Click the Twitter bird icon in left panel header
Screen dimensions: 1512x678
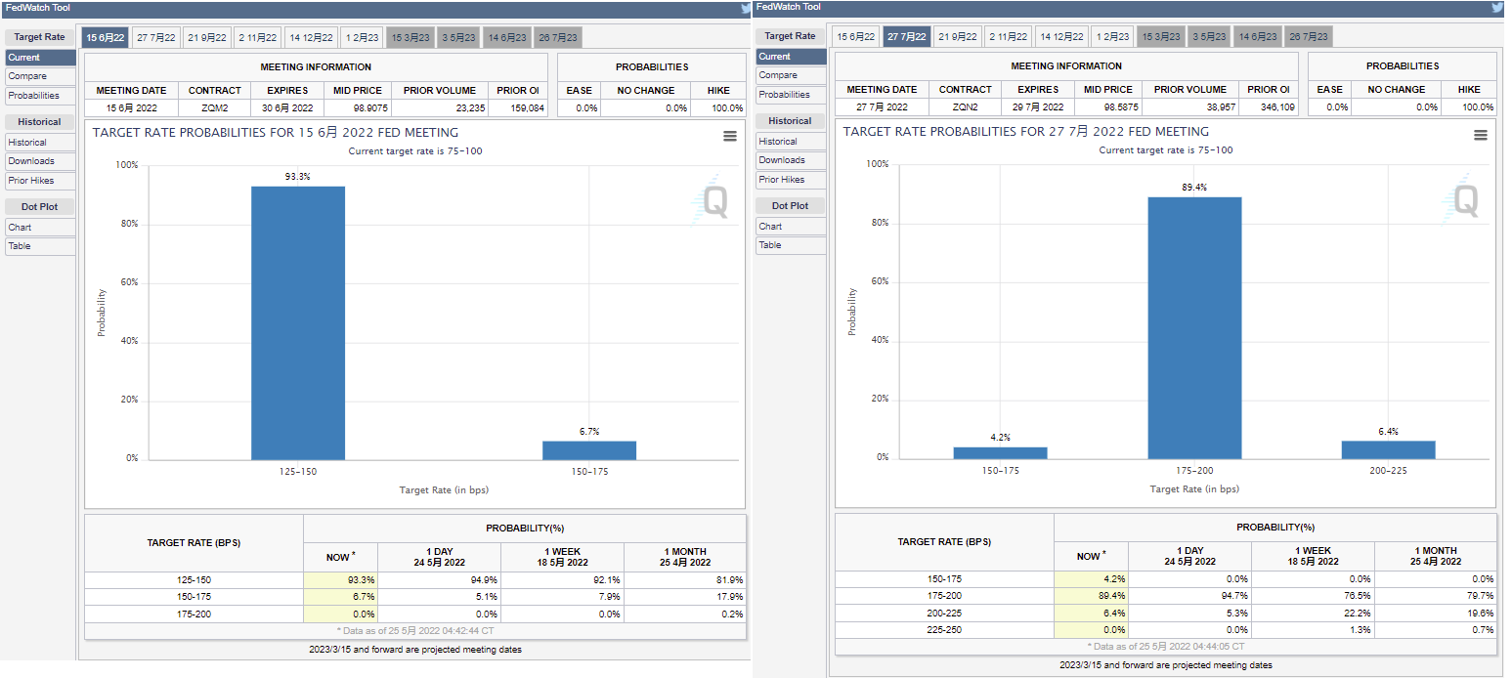[x=746, y=8]
